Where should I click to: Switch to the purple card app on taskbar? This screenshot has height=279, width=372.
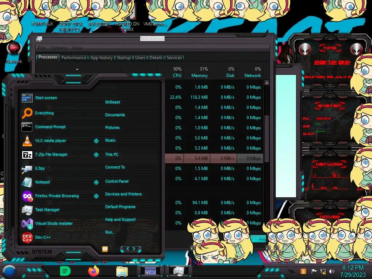pos(150,271)
